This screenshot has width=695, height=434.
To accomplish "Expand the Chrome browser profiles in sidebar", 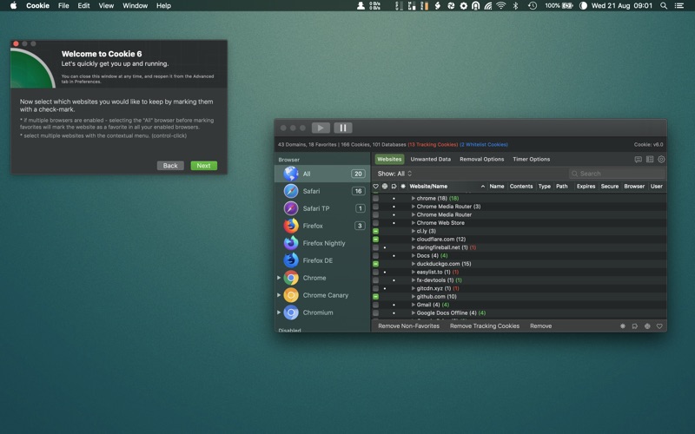I will 279,278.
